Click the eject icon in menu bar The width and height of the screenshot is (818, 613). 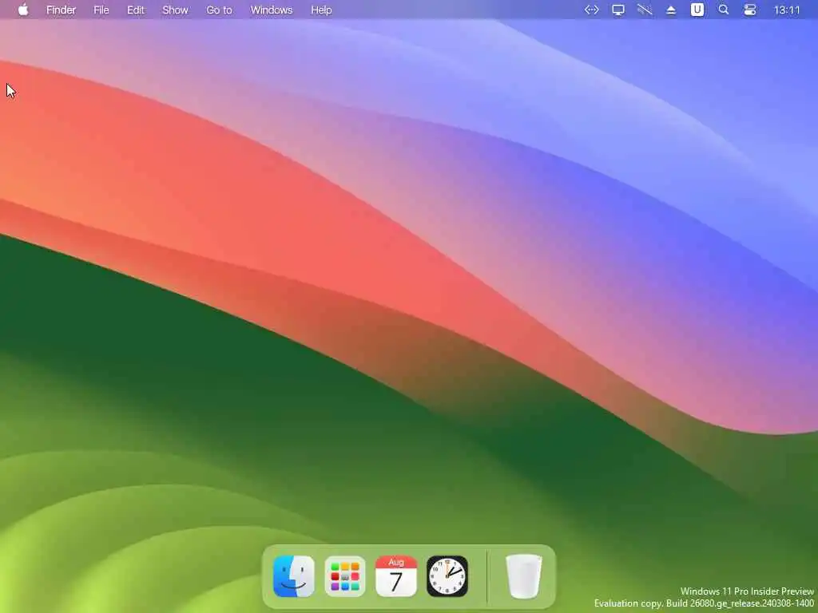pyautogui.click(x=671, y=10)
